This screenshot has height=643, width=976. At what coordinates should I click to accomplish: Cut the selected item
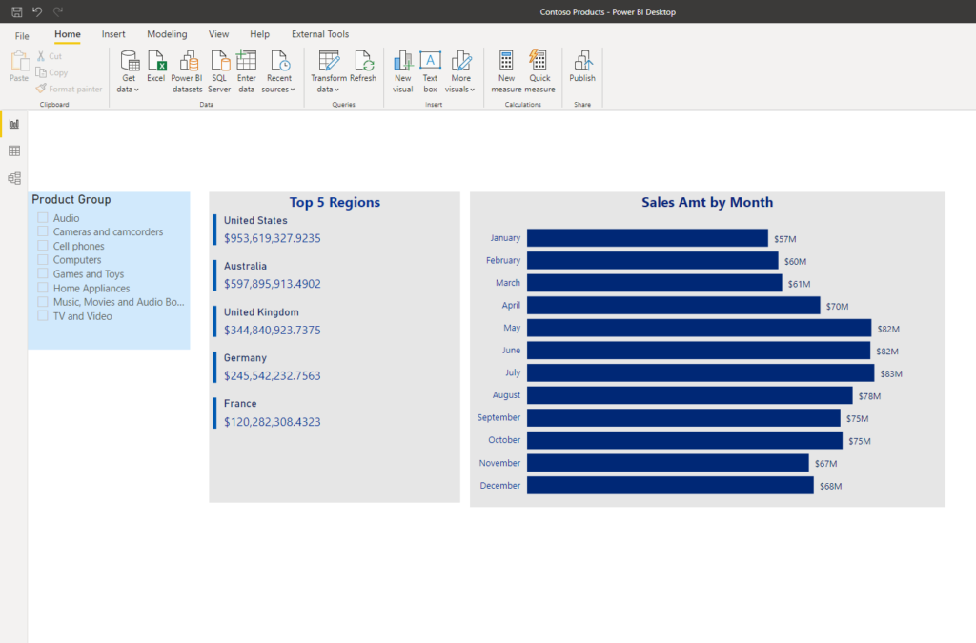[x=50, y=56]
